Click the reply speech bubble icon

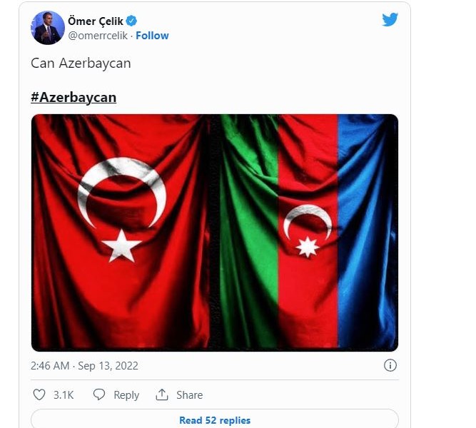99,394
